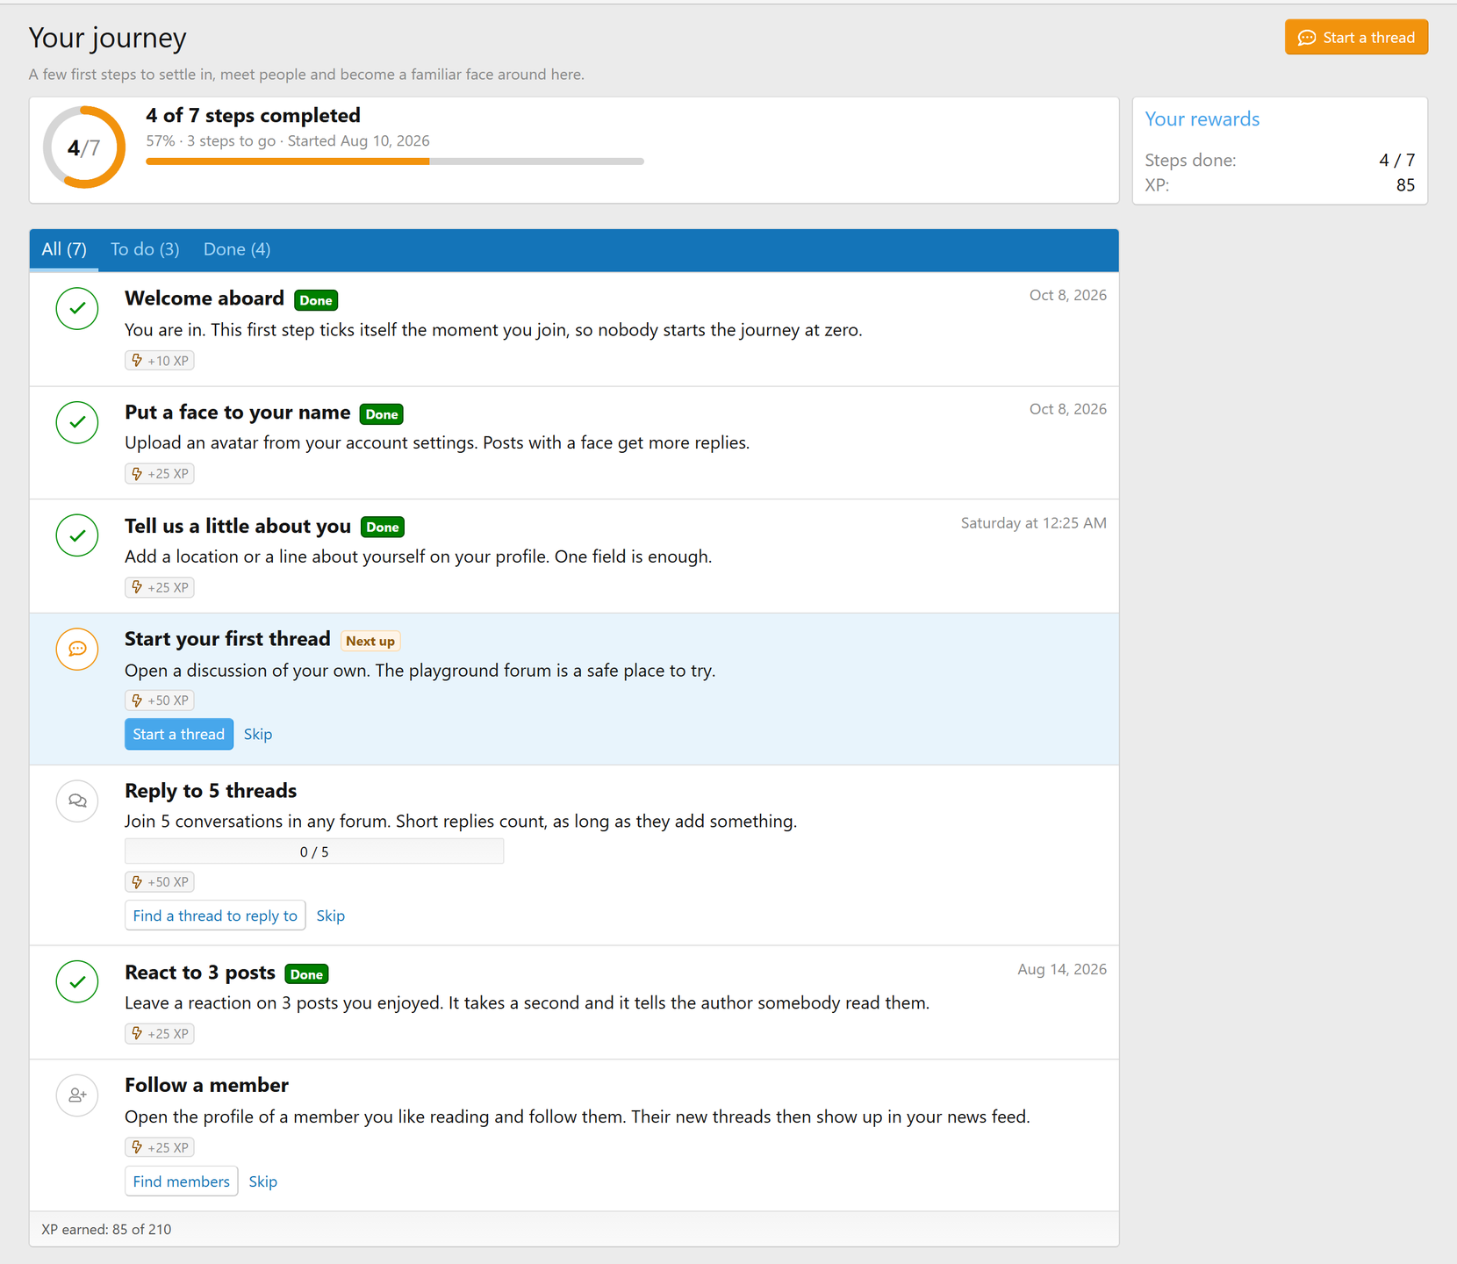
Task: Click the checkmark icon for Tell us a little about you
Action: tap(77, 535)
